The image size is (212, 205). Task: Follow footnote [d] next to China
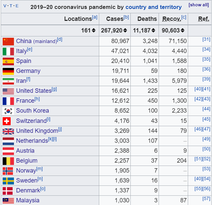pyautogui.click(x=60, y=39)
